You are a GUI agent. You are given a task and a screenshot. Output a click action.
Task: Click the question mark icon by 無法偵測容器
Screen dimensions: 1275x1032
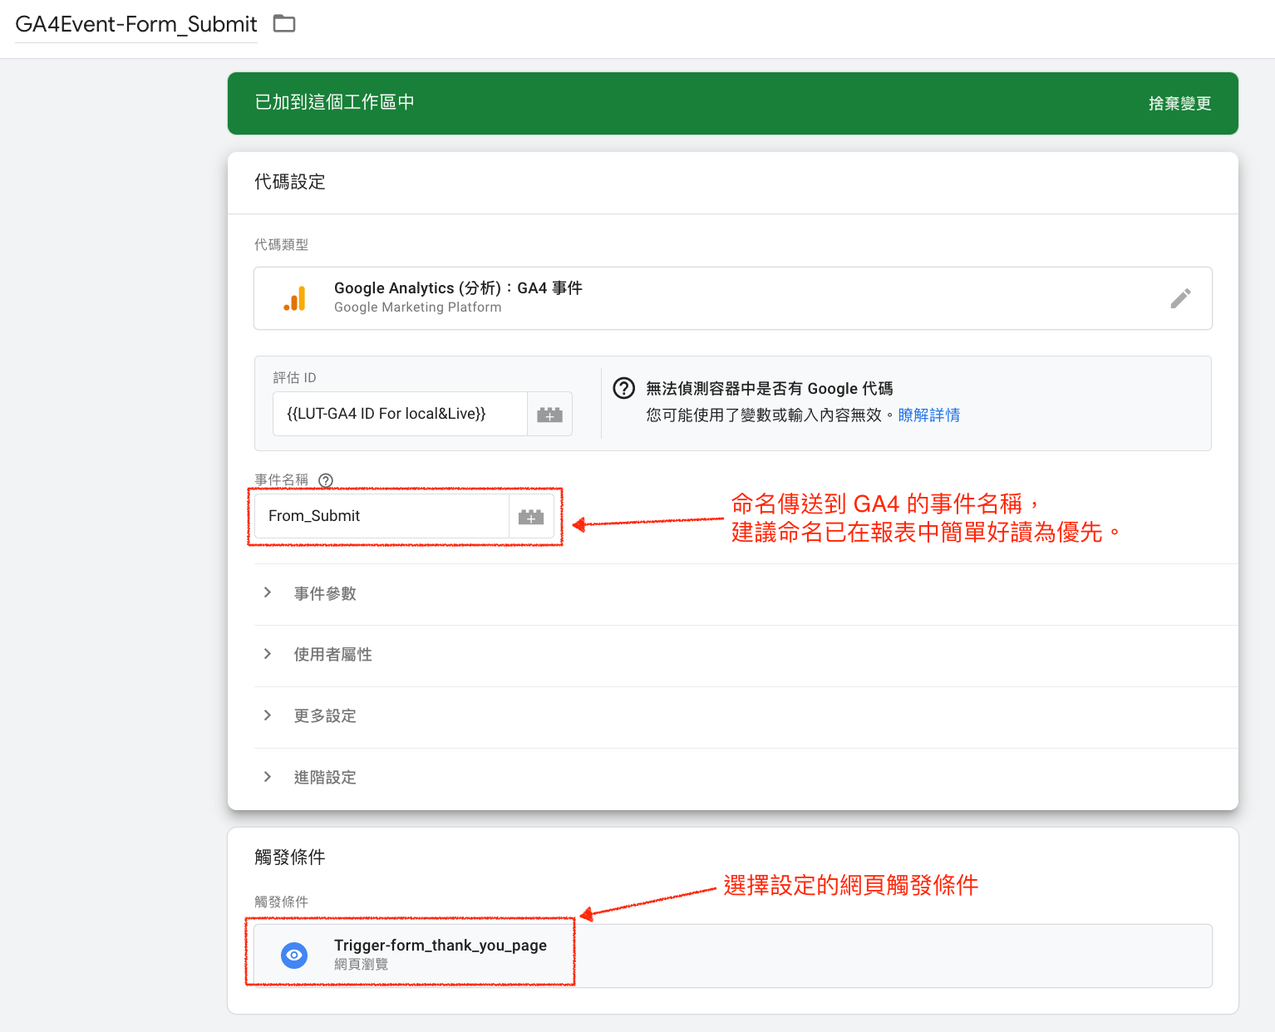click(623, 388)
